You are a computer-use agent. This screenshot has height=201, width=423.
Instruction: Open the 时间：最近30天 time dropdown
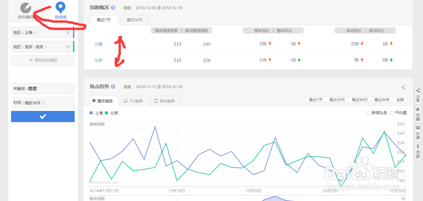coord(43,103)
